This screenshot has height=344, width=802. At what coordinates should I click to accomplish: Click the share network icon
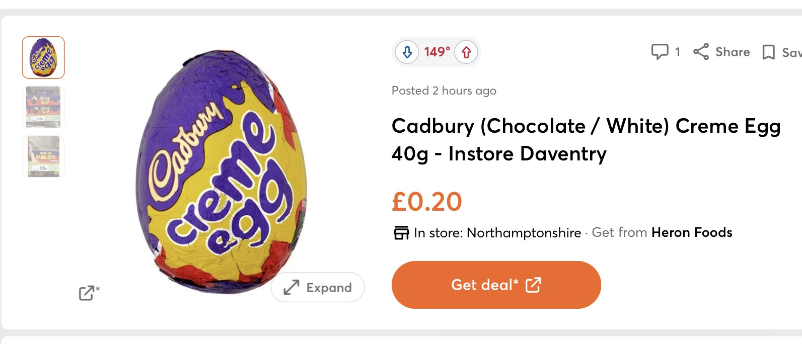coord(701,51)
